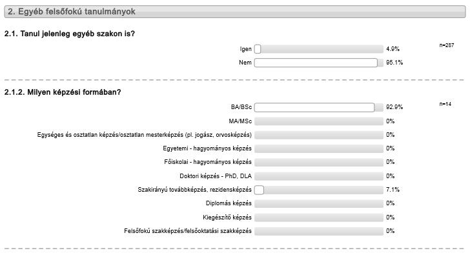Image resolution: width=470 pixels, height=253 pixels.
Task: Click heading '2.1.2. Milyen képzési formában?'
Action: [x=63, y=92]
